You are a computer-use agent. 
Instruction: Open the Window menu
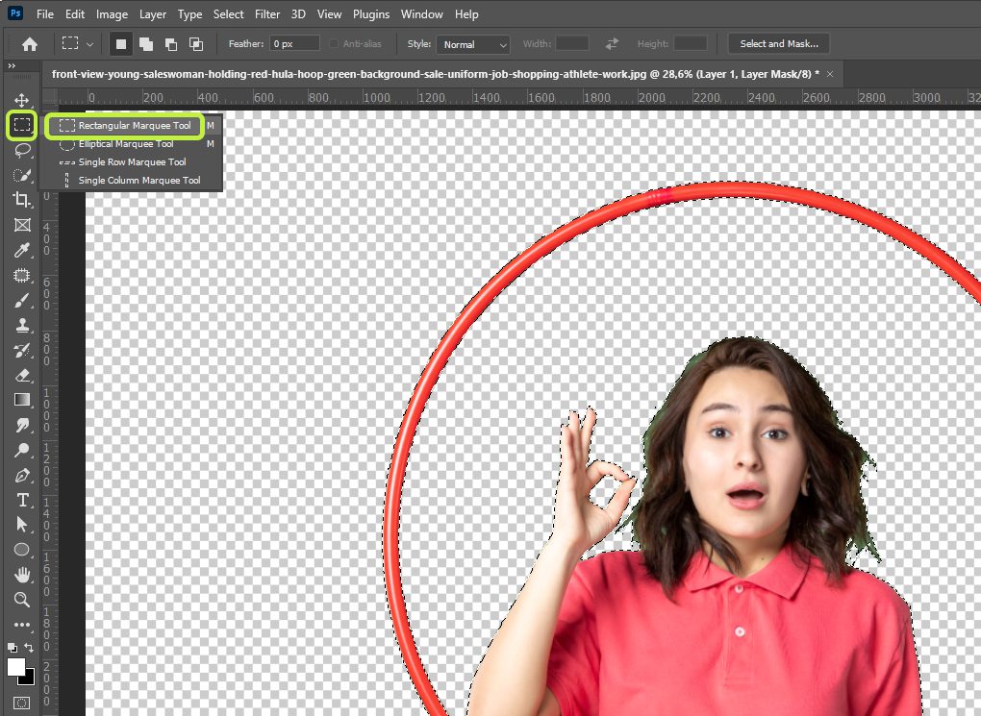(x=421, y=13)
